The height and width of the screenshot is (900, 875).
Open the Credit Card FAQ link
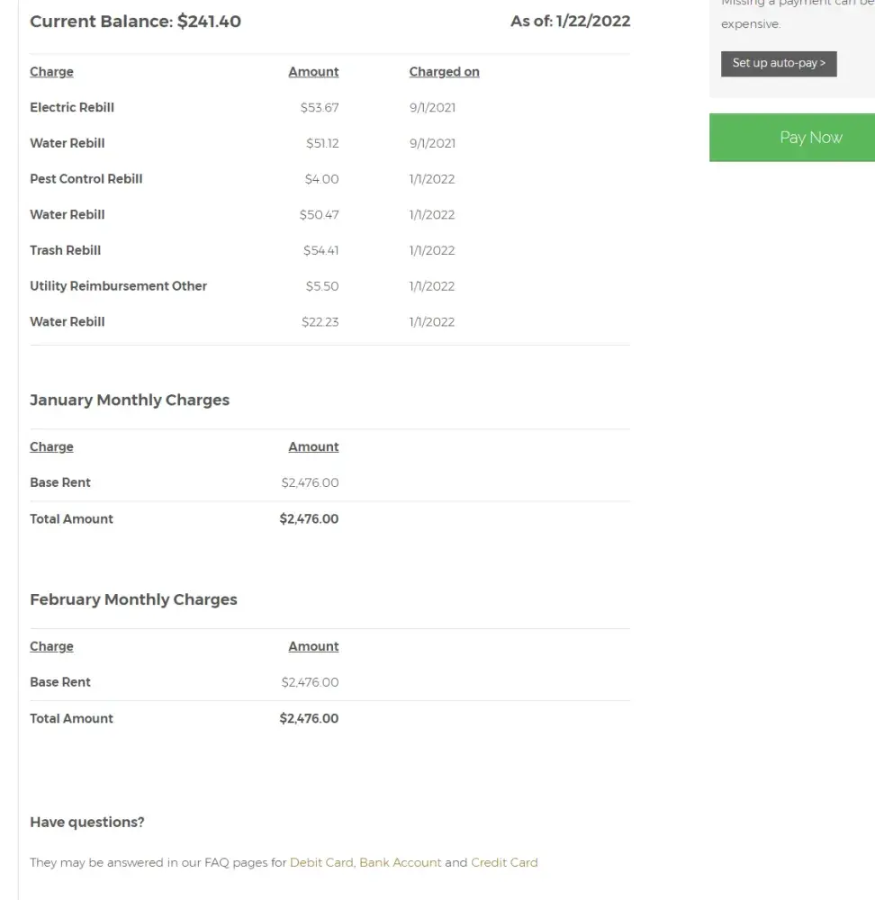(x=504, y=862)
